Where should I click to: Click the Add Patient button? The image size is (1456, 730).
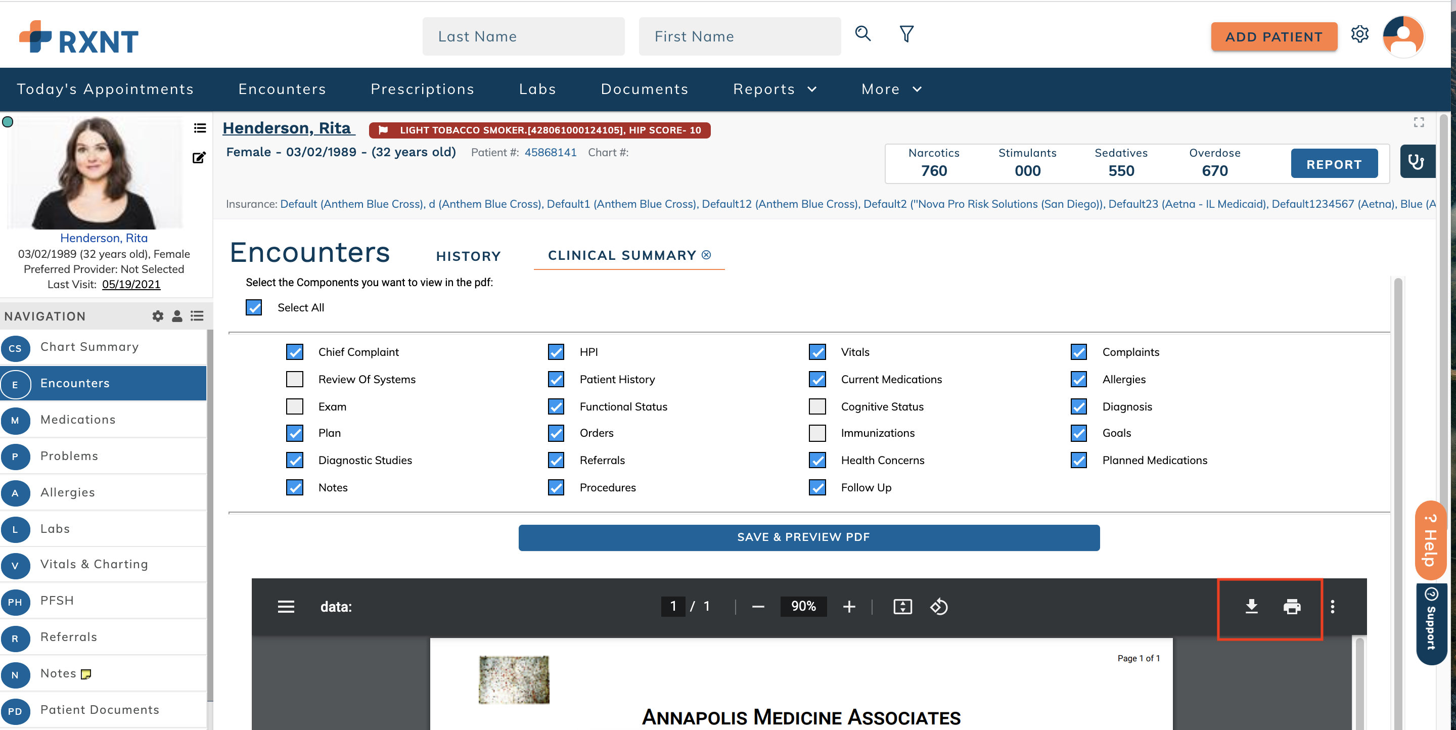click(x=1273, y=37)
